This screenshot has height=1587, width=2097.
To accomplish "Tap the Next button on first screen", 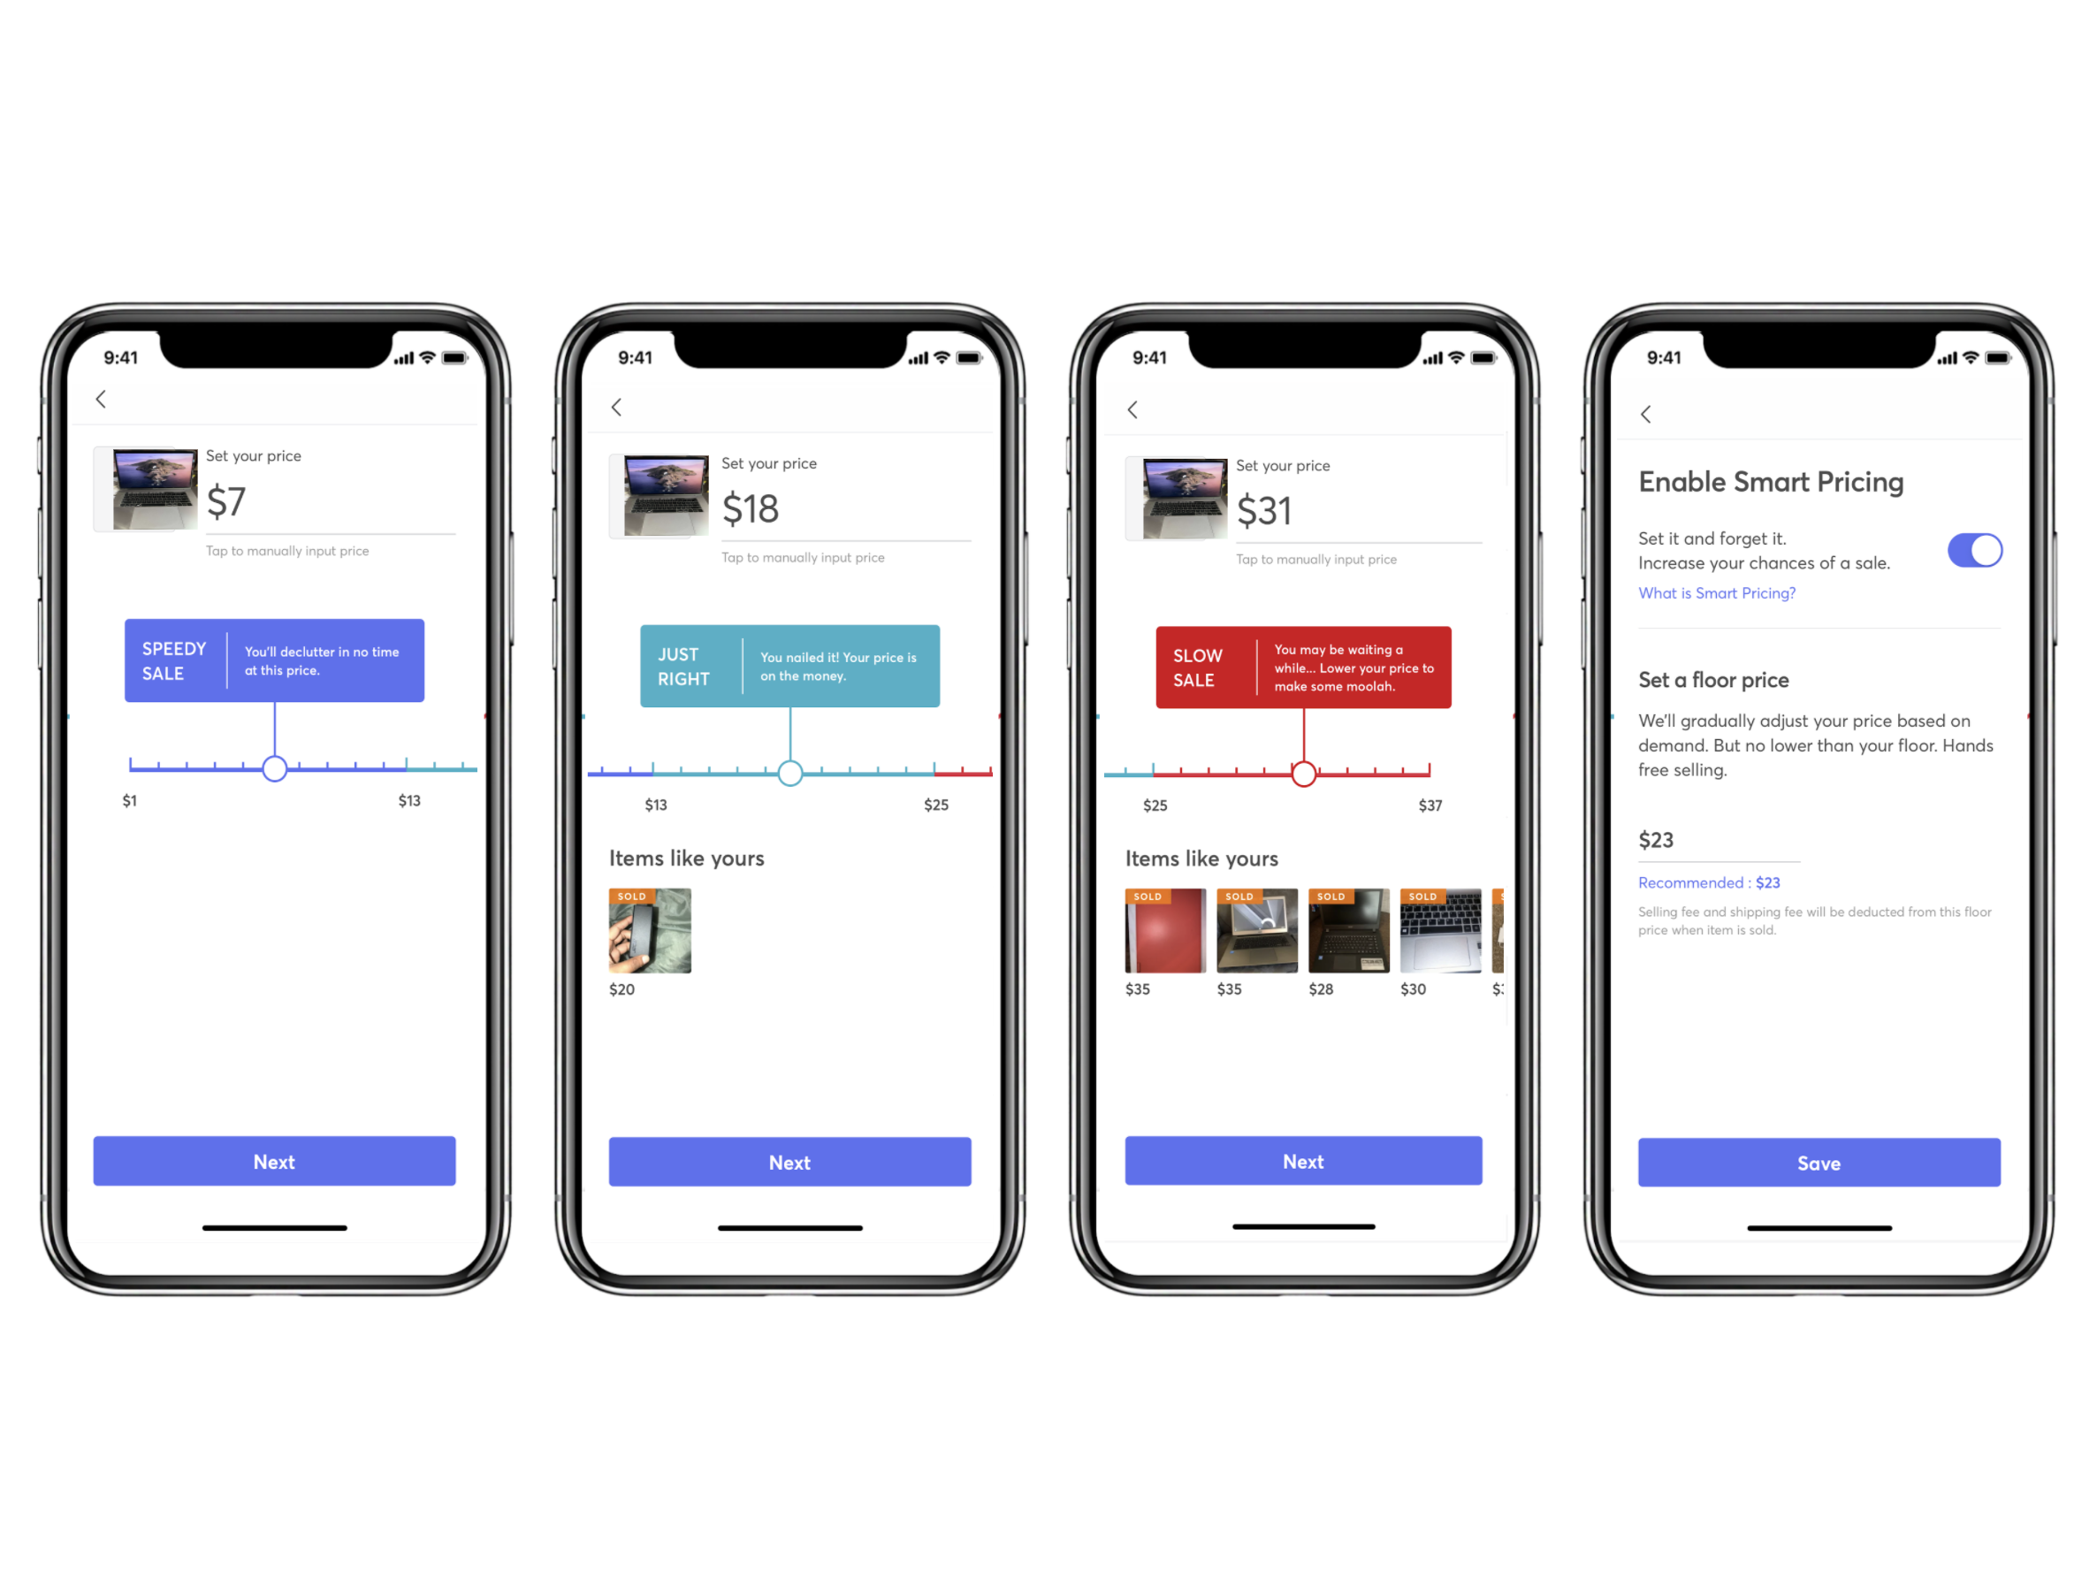I will pos(275,1162).
